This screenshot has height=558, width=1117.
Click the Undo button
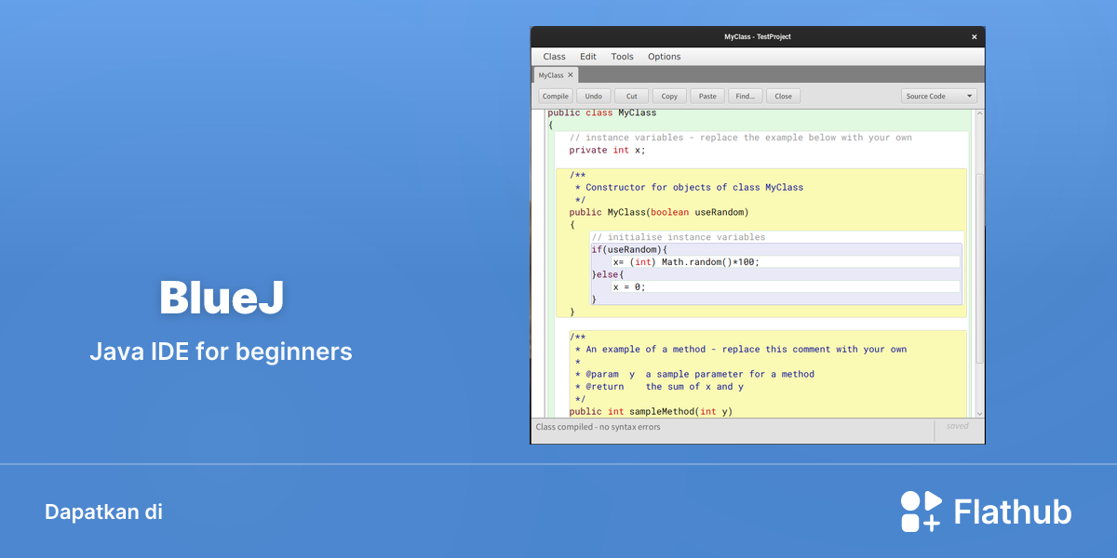(594, 96)
